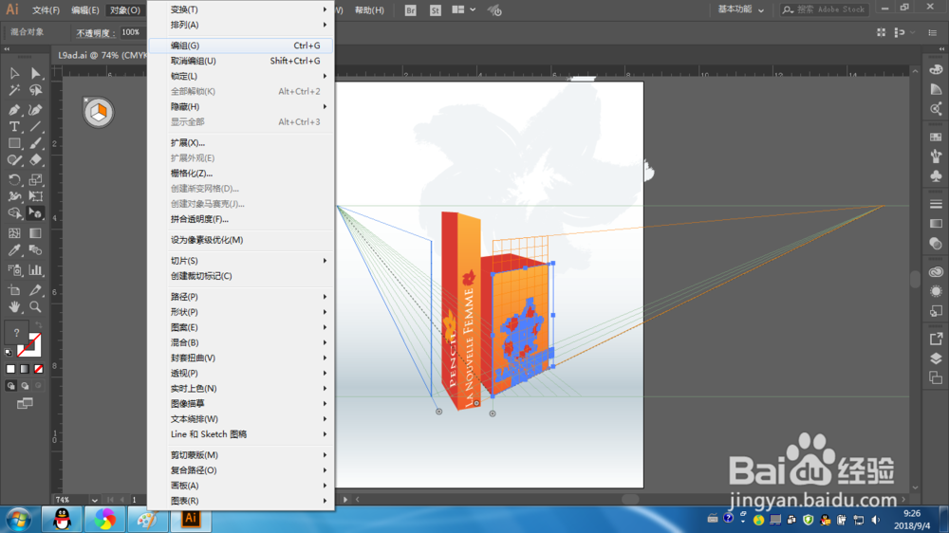Choose 拼合透明度(F)... entry
Viewport: 949px width, 533px height.
[242, 219]
